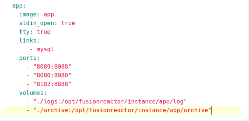Click the blank area of highlighted line
The width and height of the screenshot is (249, 121).
point(226,110)
